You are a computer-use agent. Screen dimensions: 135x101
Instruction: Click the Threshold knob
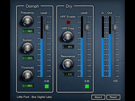[x=28, y=75]
